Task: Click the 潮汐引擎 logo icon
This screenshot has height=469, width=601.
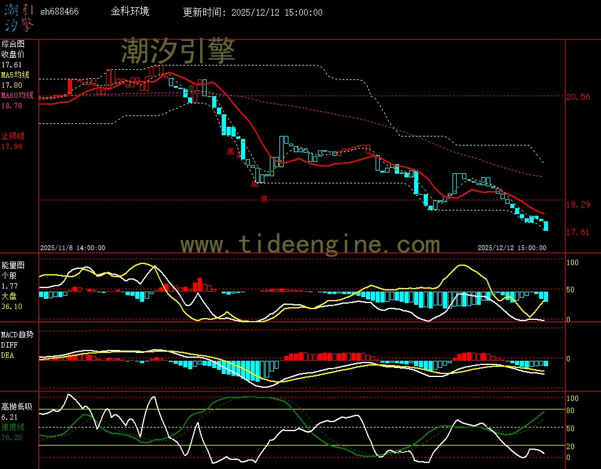Action: (18, 16)
